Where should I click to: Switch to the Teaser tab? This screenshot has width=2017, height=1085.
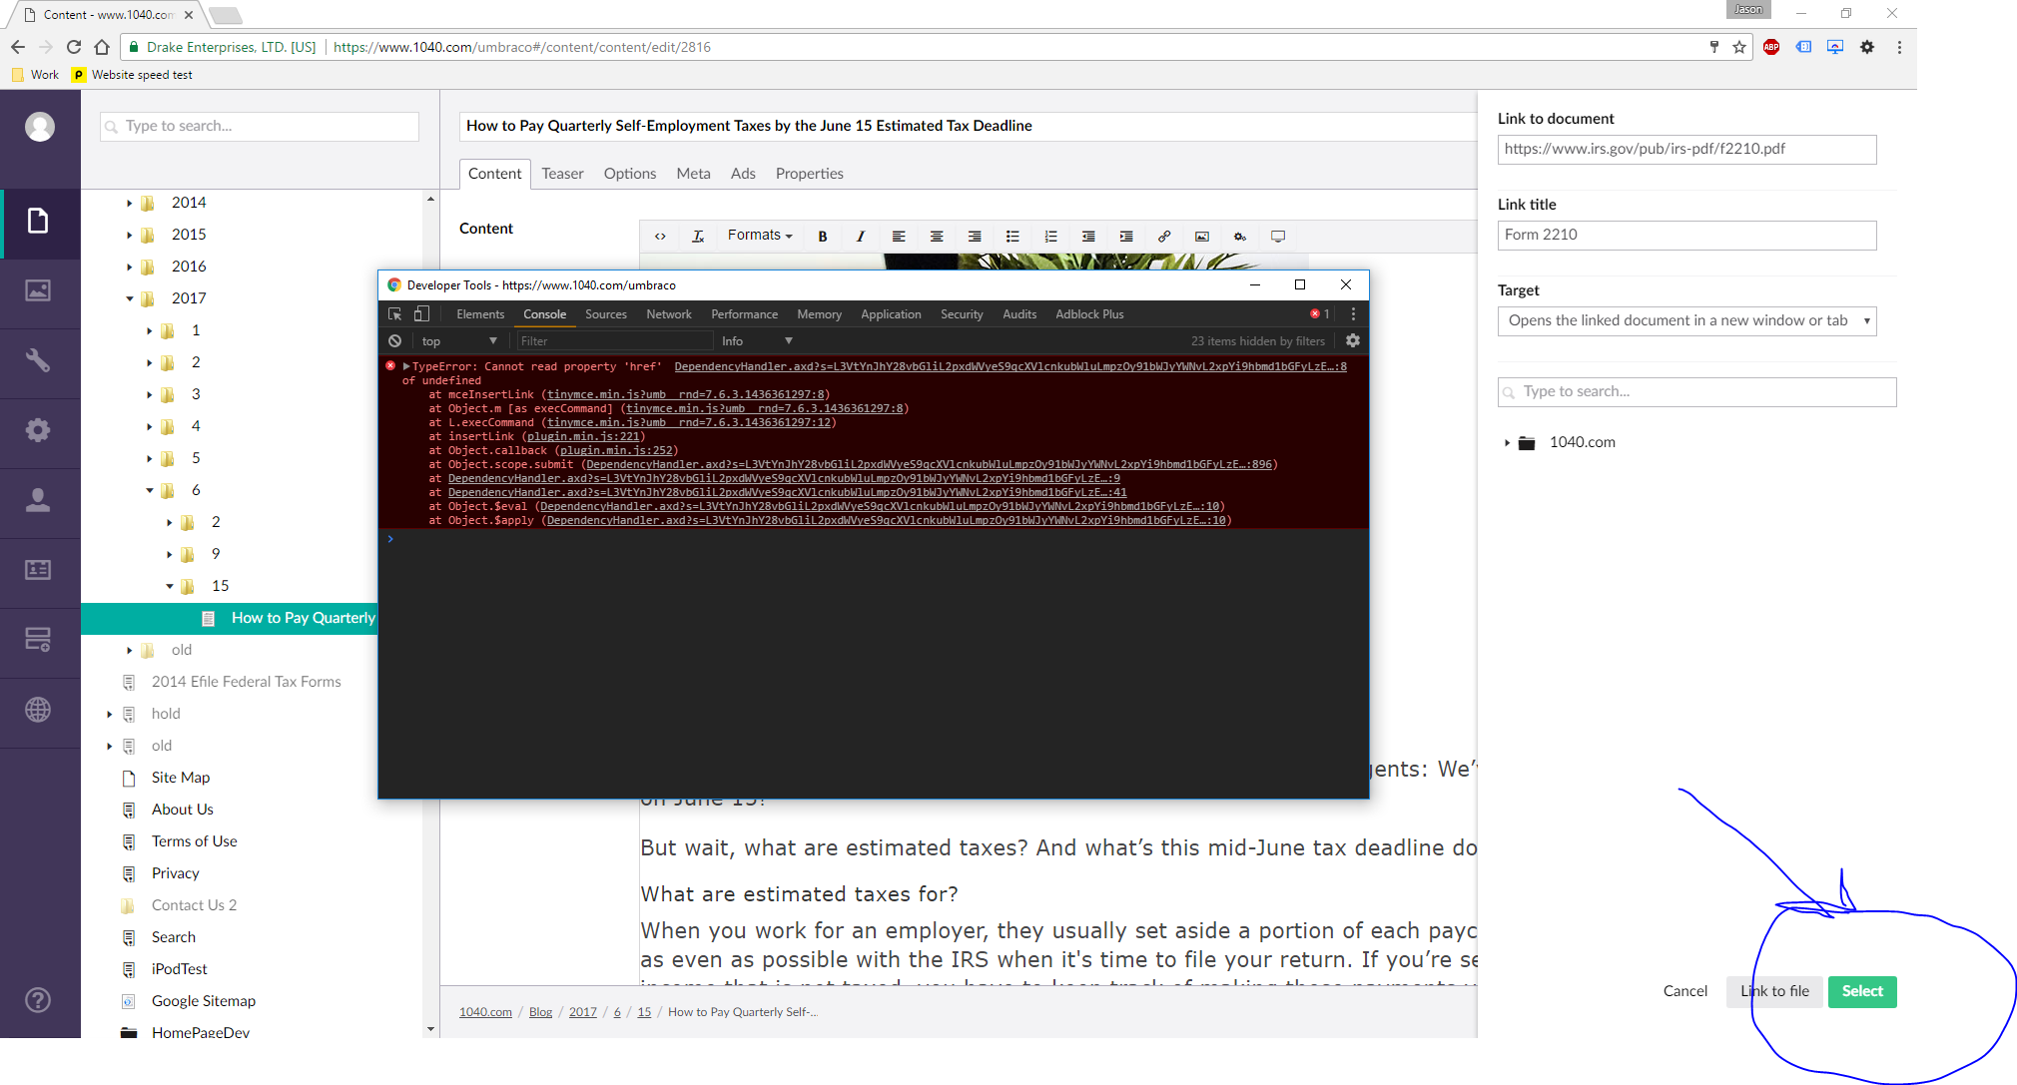[x=562, y=174]
